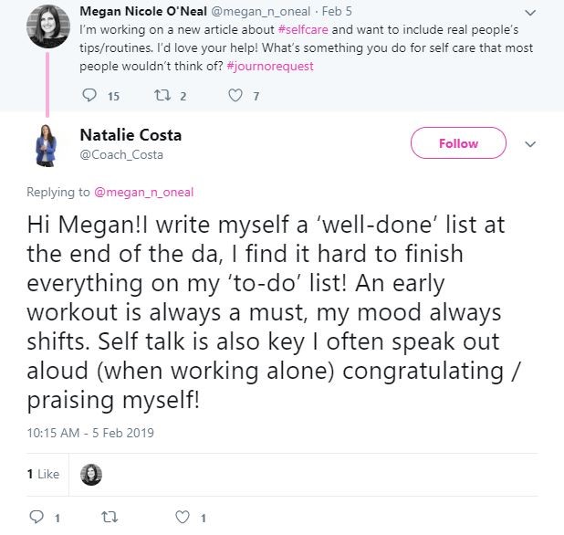Open tweet options chevron menu
The height and width of the screenshot is (535, 564).
530,144
